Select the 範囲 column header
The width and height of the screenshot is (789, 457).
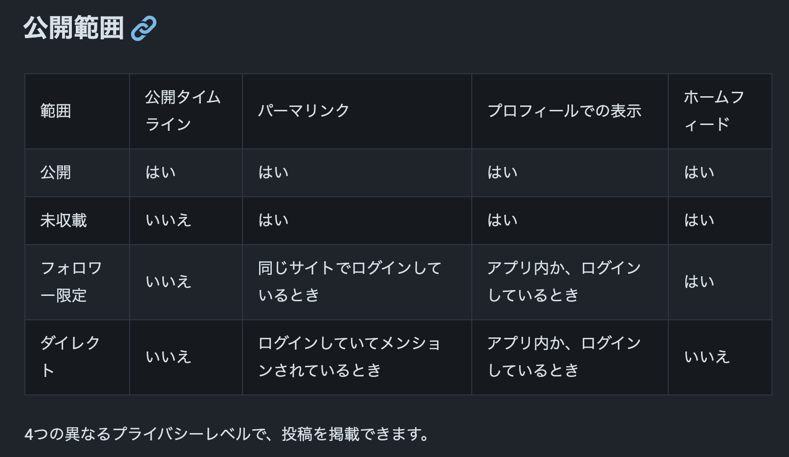tap(77, 111)
